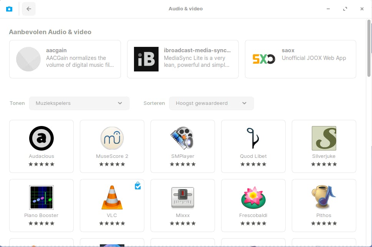The height and width of the screenshot is (247, 372).
Task: Minimize the Audio & video window
Action: pos(328,9)
